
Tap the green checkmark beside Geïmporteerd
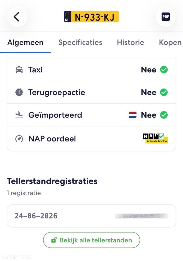pos(164,115)
